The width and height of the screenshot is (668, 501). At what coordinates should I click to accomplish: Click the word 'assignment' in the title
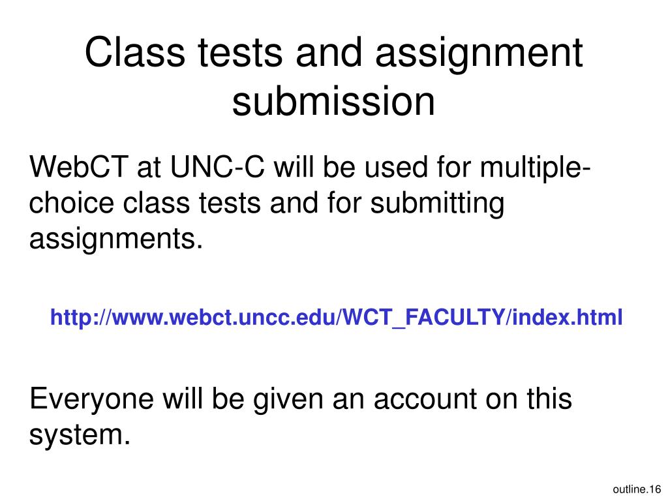coord(479,53)
